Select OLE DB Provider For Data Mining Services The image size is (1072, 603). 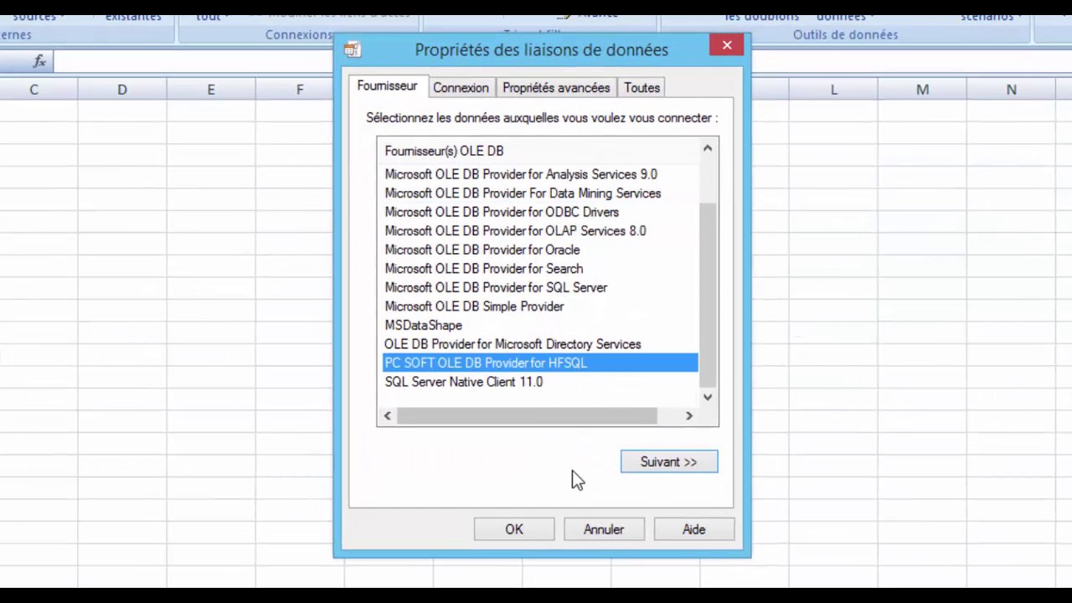coord(523,193)
